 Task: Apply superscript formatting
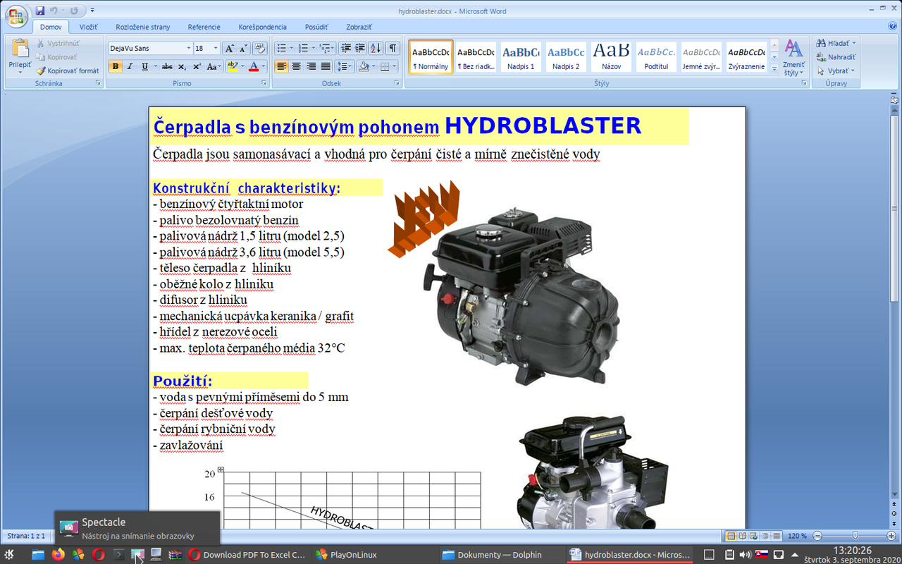197,67
